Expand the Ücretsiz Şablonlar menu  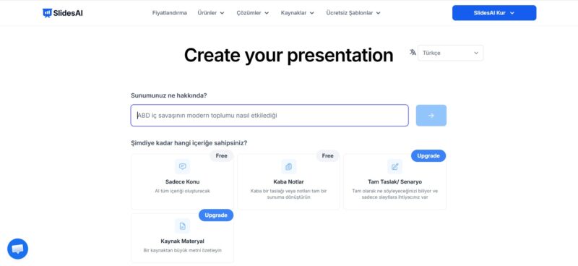click(x=353, y=13)
